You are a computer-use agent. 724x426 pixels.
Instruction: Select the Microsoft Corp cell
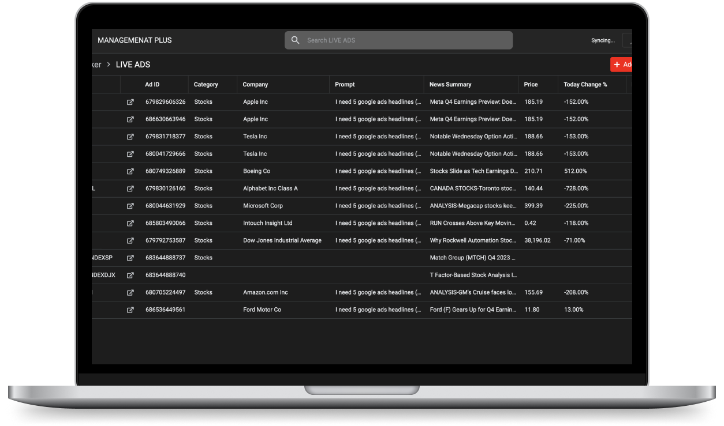[263, 206]
